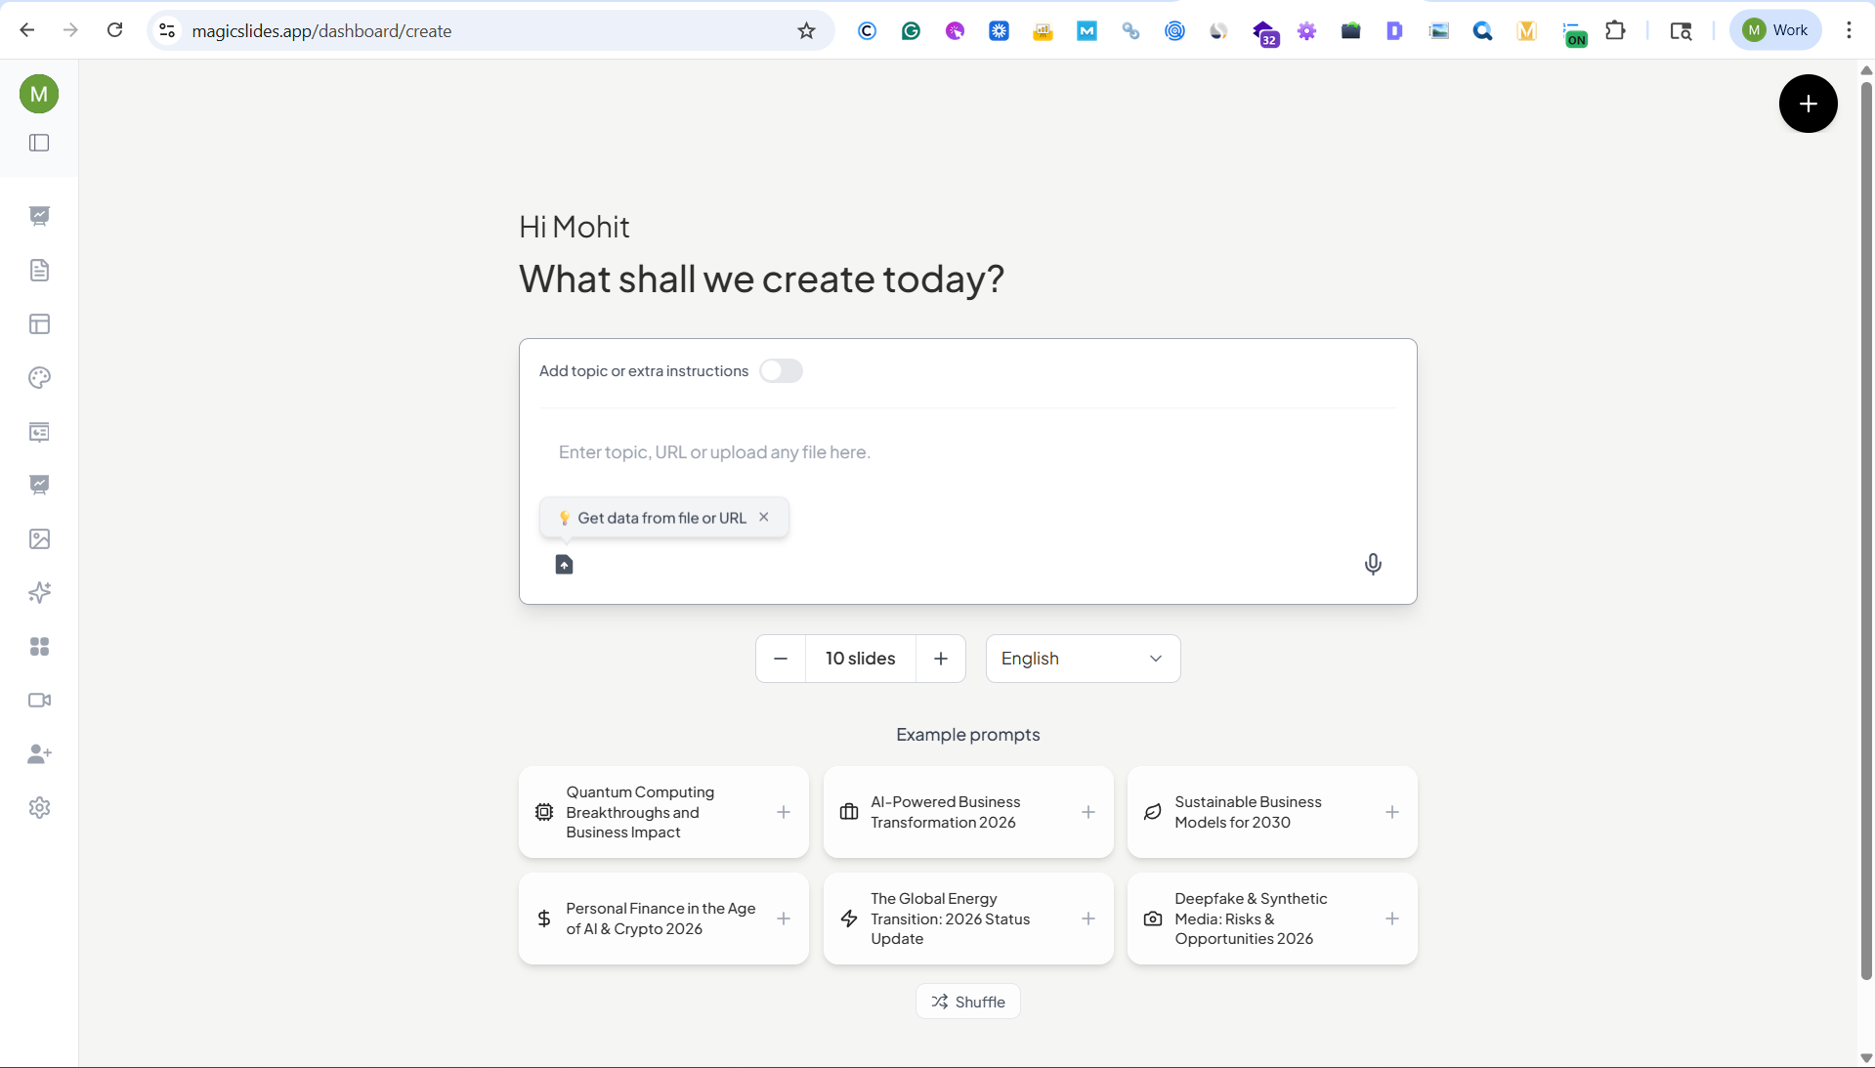This screenshot has height=1068, width=1875.
Task: Click the topic input text field
Action: point(967,452)
